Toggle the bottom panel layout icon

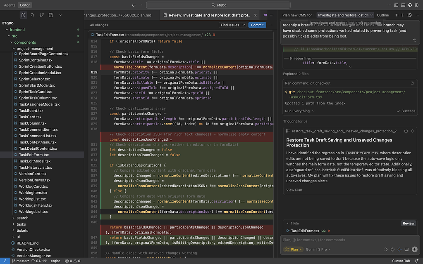point(403,5)
